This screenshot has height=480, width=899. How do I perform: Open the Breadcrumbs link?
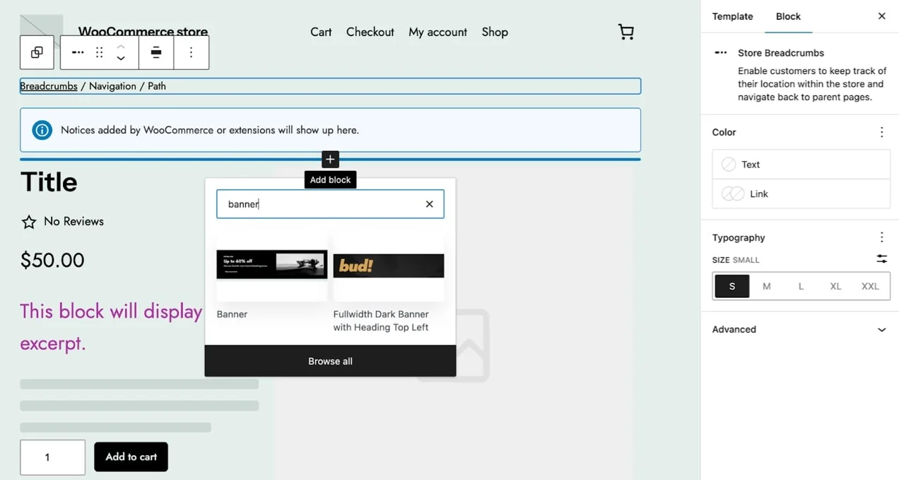pyautogui.click(x=48, y=85)
